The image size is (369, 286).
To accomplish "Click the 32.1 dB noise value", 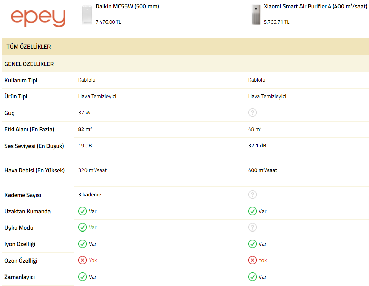I will 257,146.
